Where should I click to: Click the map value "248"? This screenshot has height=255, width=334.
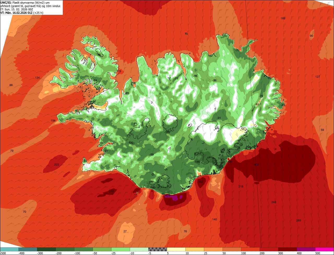pos(274,202)
